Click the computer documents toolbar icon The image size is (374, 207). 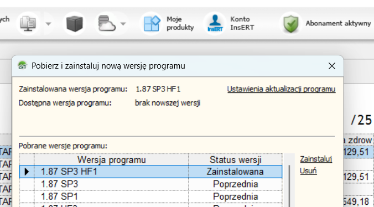click(28, 24)
